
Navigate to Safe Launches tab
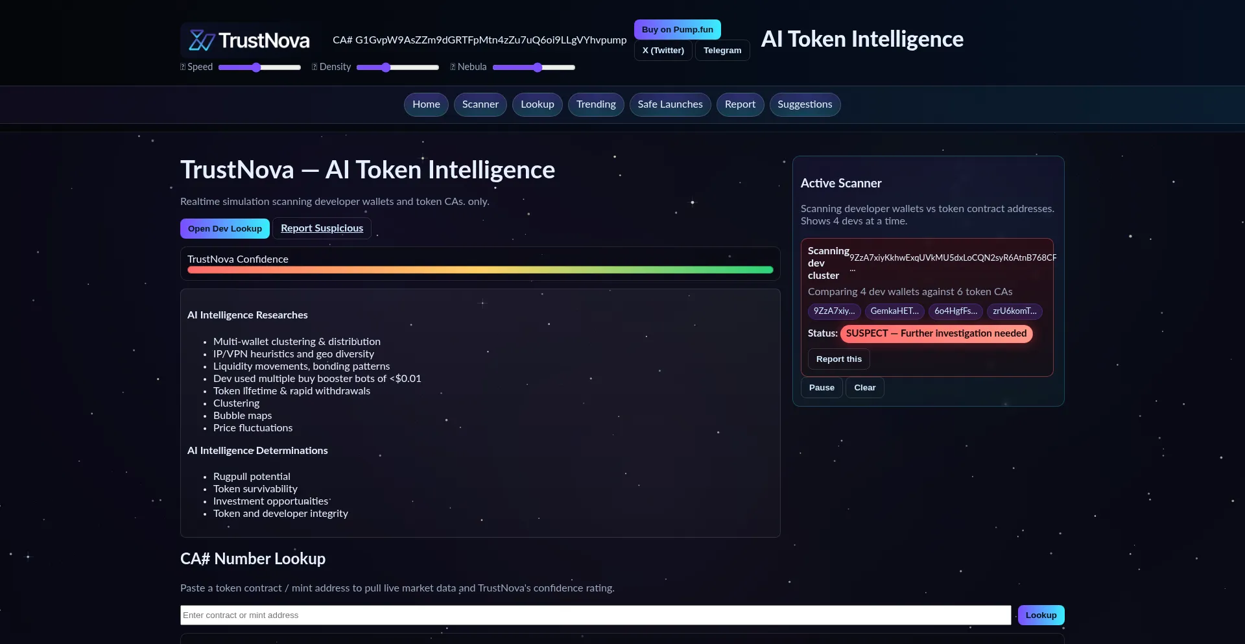(x=670, y=104)
